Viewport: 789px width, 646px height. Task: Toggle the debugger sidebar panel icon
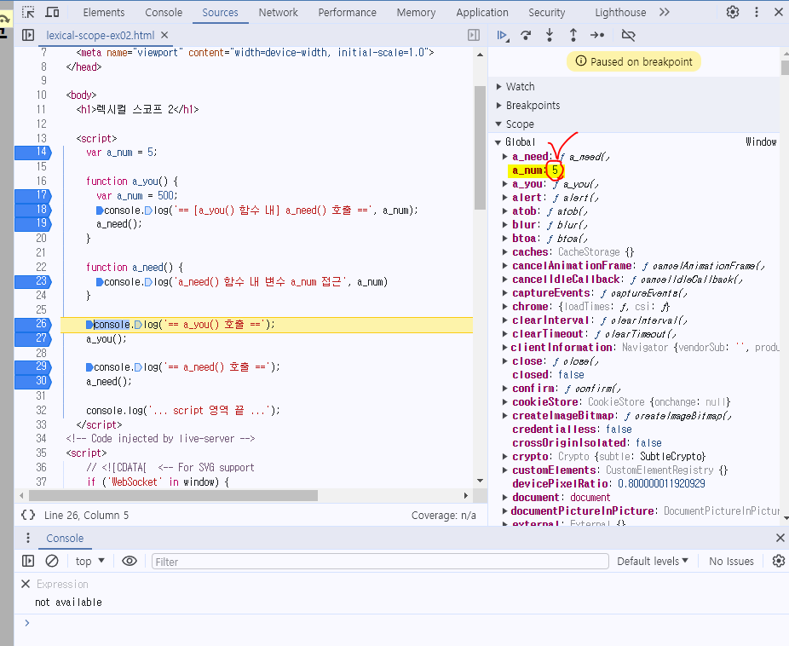point(474,35)
